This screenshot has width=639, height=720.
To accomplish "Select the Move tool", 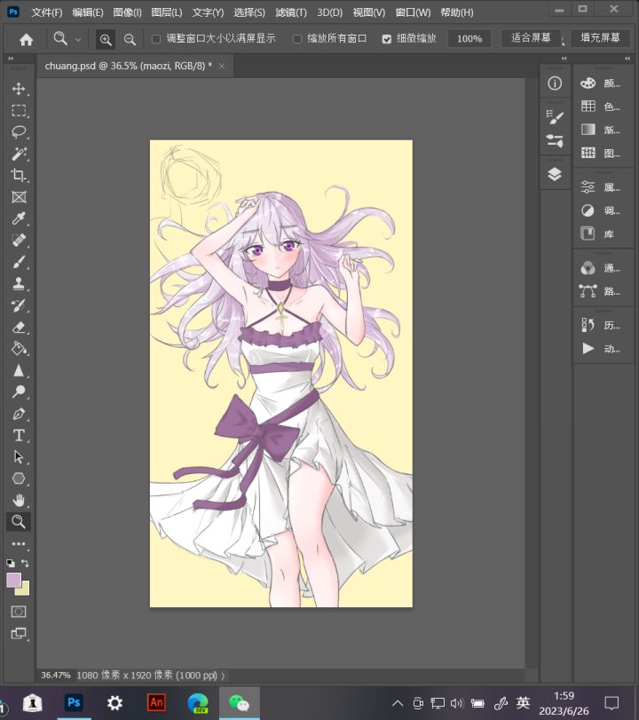I will click(x=19, y=88).
